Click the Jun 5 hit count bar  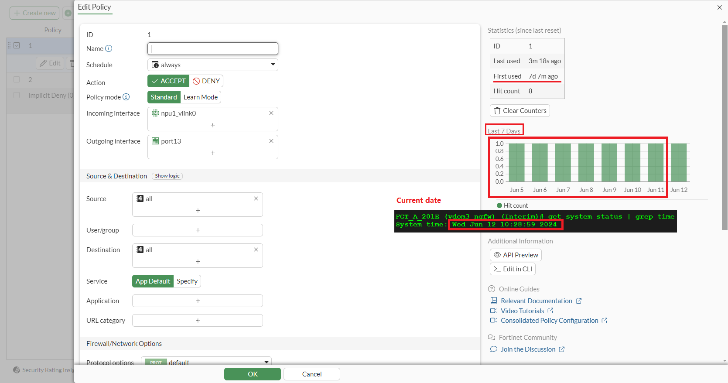pyautogui.click(x=517, y=162)
